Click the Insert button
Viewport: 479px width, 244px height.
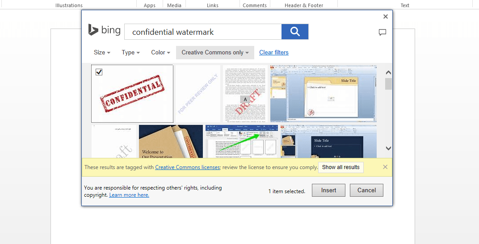point(329,190)
